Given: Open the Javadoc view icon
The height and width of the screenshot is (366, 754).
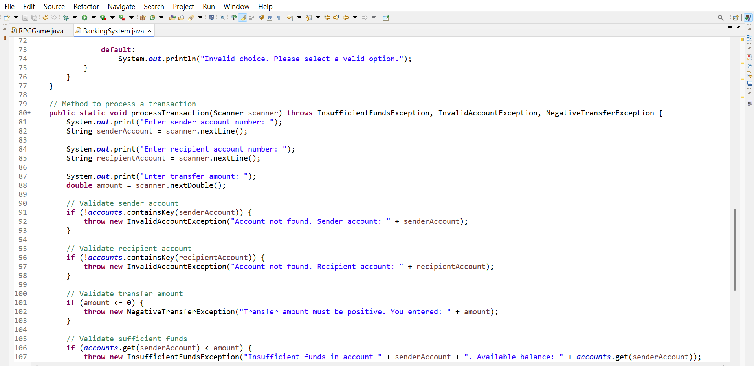Looking at the screenshot, I should pos(750,66).
